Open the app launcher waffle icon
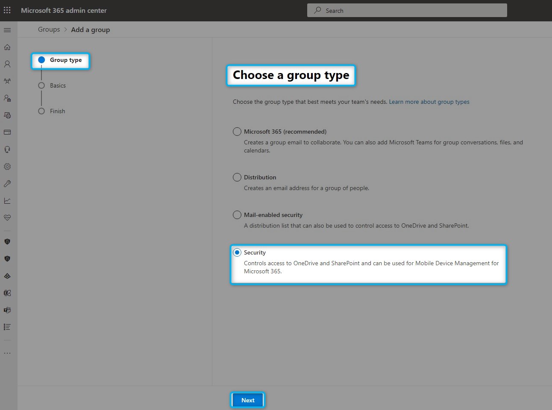The image size is (552, 410). pyautogui.click(x=7, y=10)
